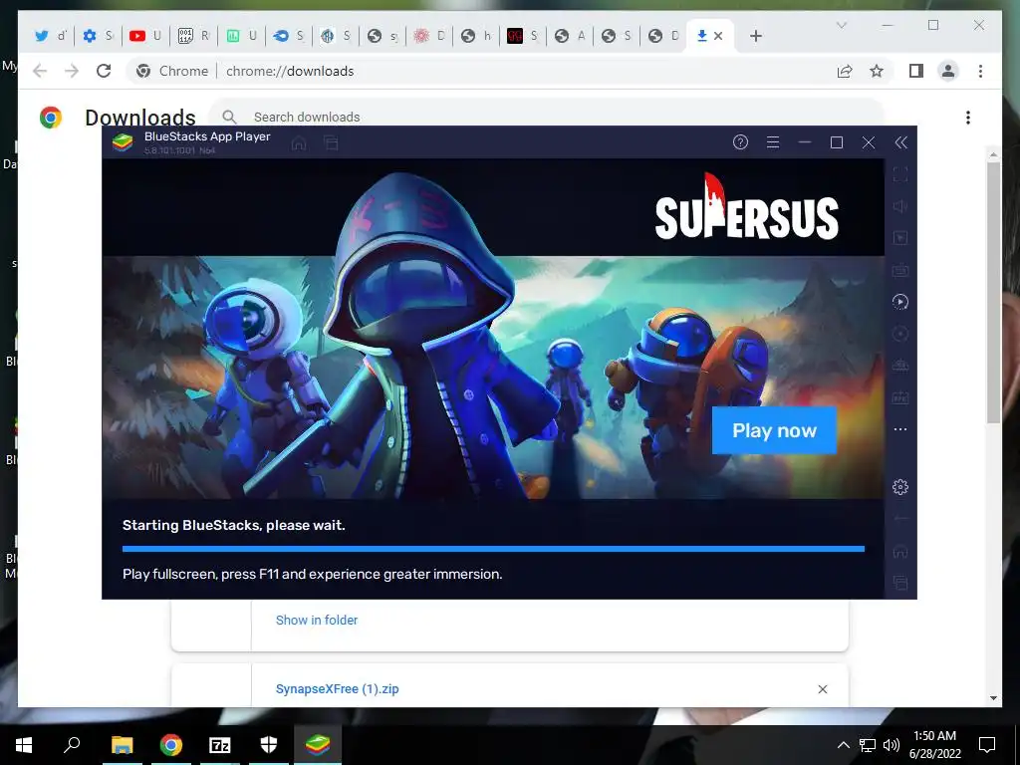This screenshot has height=765, width=1020.
Task: Click Chrome forward navigation arrow
Action: (72, 71)
